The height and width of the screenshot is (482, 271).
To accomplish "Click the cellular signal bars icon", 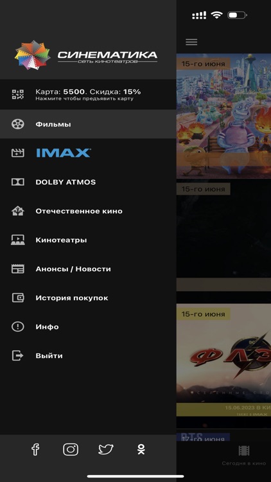I will click(x=199, y=15).
